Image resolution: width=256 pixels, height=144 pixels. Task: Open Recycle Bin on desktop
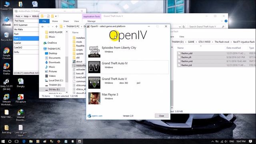(x=6, y=37)
